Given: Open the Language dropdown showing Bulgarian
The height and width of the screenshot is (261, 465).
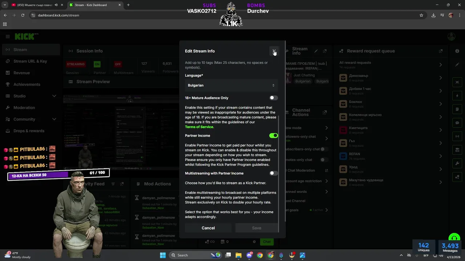Looking at the screenshot, I should point(231,85).
